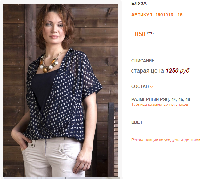Open Рекомендации по уходу за изделиями link

tap(166, 140)
